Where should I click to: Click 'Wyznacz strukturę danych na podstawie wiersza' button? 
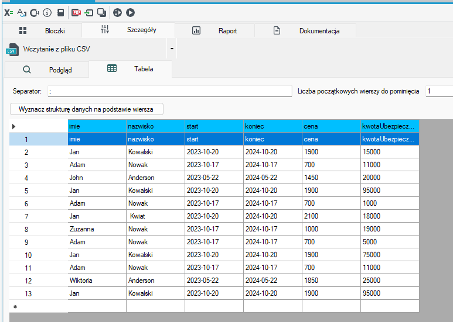[x=87, y=109]
